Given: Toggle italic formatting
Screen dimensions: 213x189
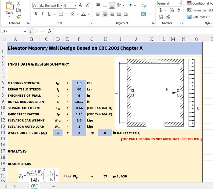Looking at the screenshot, I should [42, 14].
